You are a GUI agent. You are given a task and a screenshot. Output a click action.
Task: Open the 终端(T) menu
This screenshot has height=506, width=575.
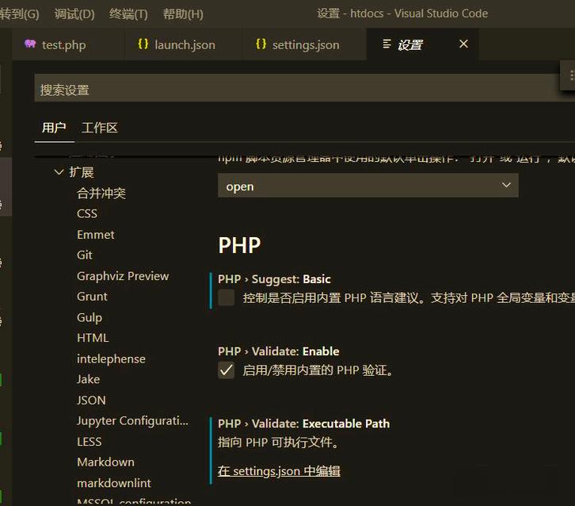(128, 14)
